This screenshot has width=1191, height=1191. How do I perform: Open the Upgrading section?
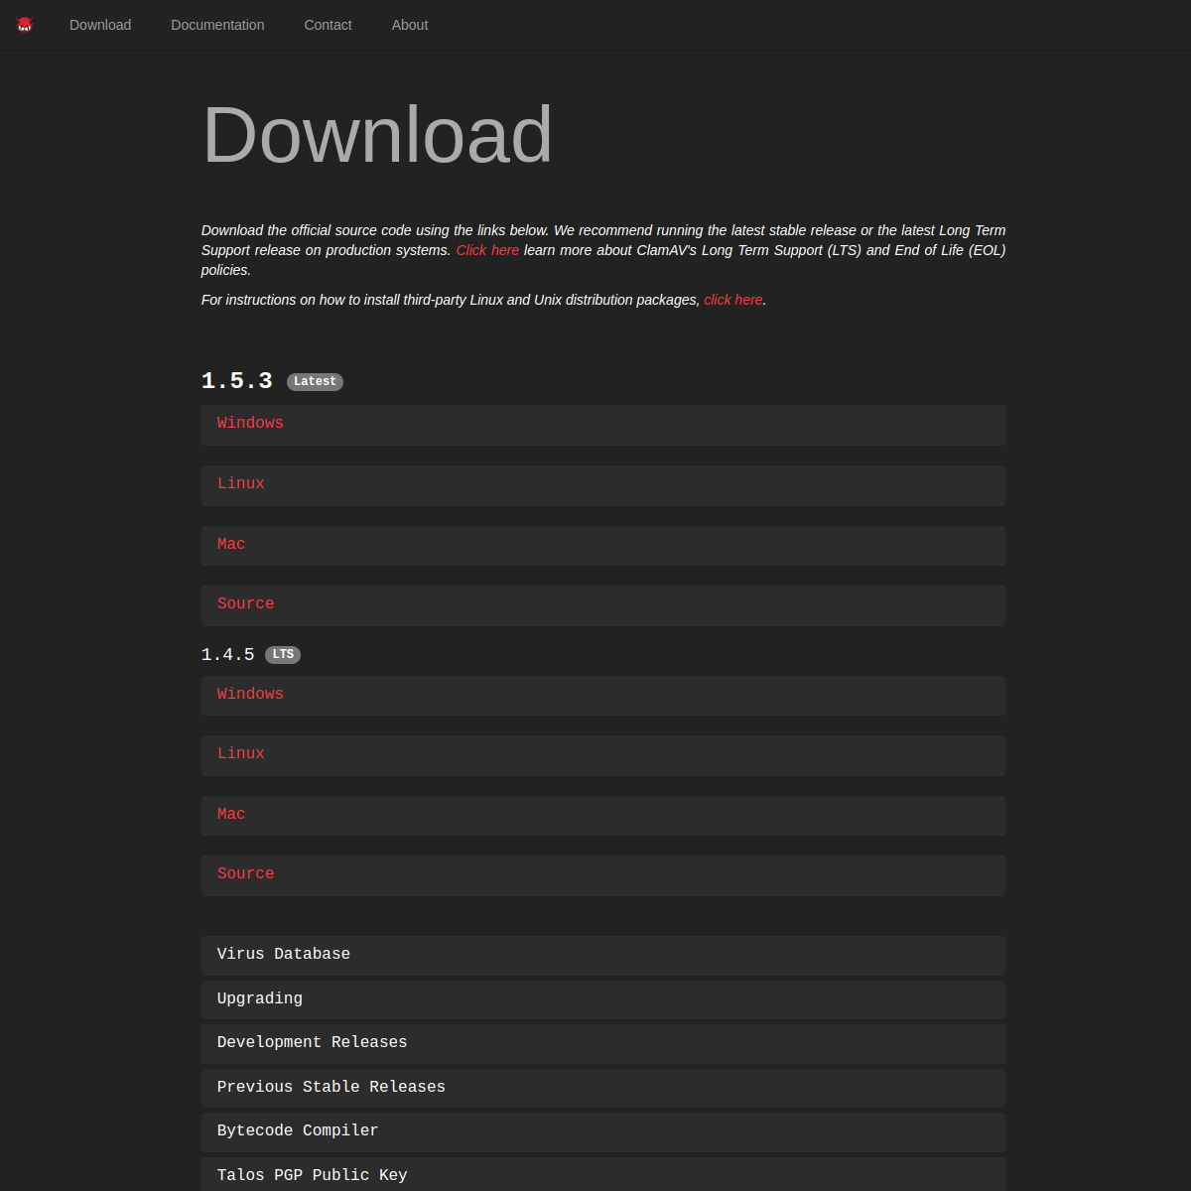(x=603, y=999)
